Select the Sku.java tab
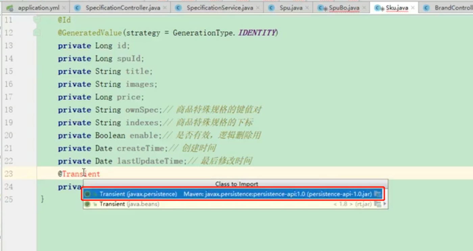This screenshot has width=473, height=251. coord(397,8)
